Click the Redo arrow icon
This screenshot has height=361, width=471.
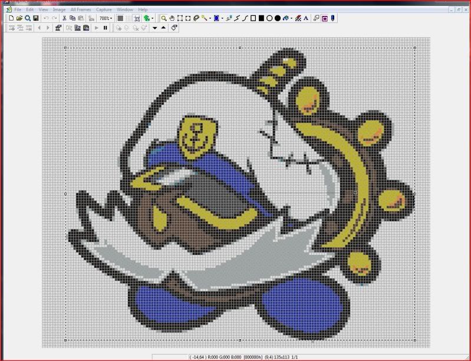click(54, 18)
